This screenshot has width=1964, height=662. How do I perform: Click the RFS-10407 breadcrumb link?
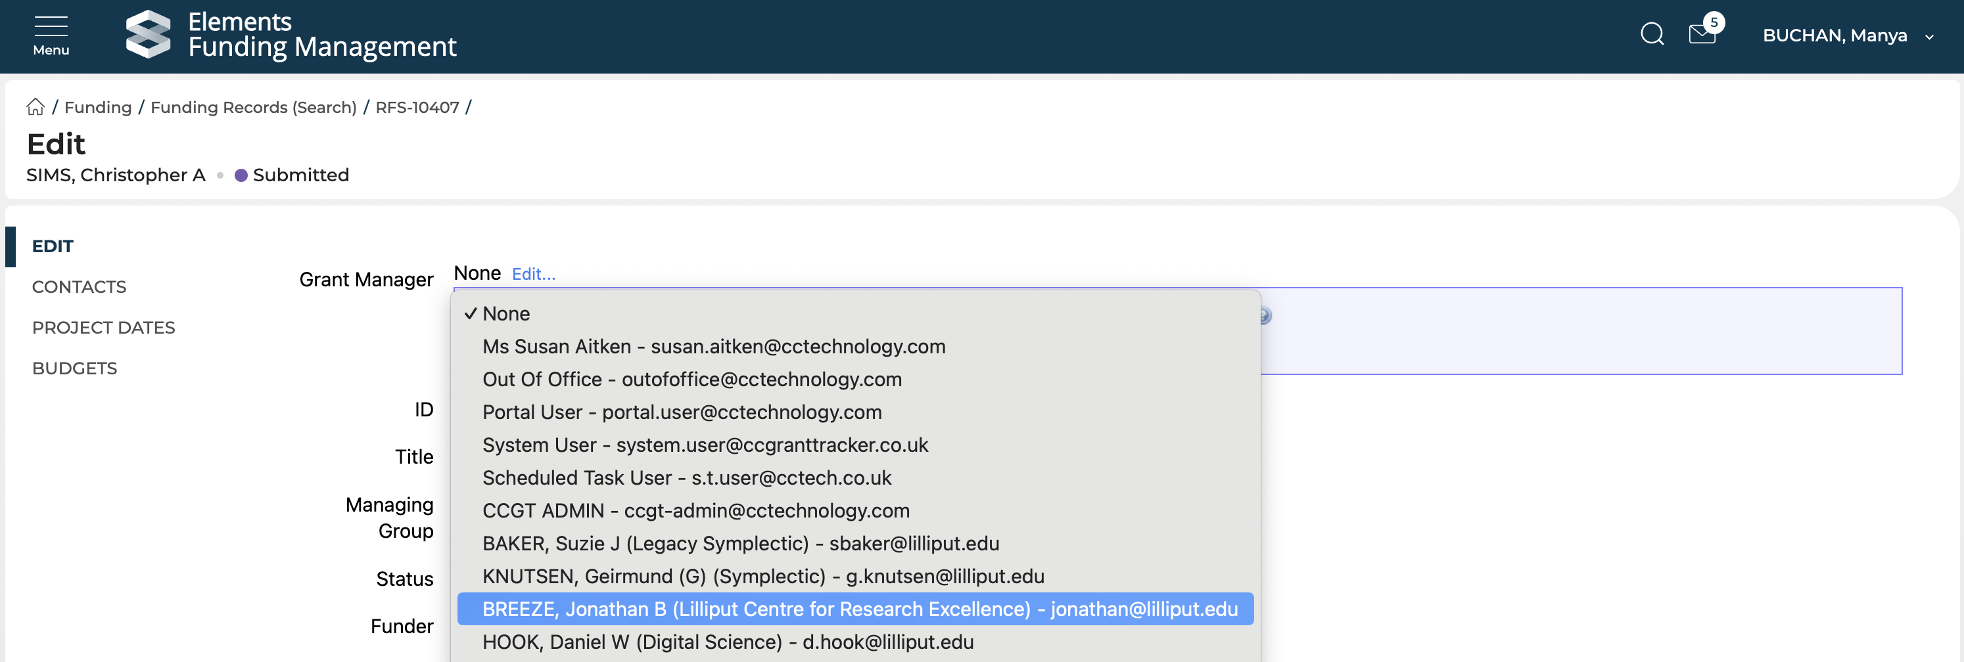tap(417, 108)
